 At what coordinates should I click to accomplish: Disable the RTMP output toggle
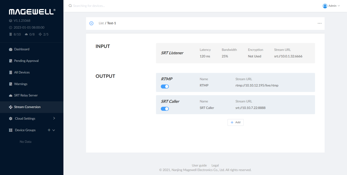[x=165, y=87]
